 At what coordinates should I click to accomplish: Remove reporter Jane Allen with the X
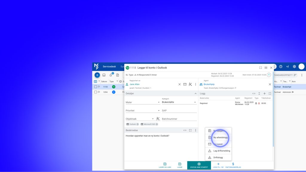click(x=180, y=85)
